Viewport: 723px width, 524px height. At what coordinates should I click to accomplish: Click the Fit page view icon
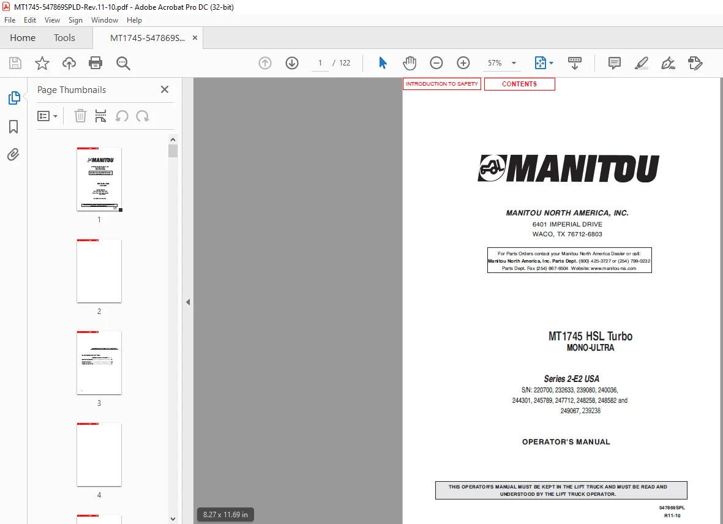click(x=540, y=63)
